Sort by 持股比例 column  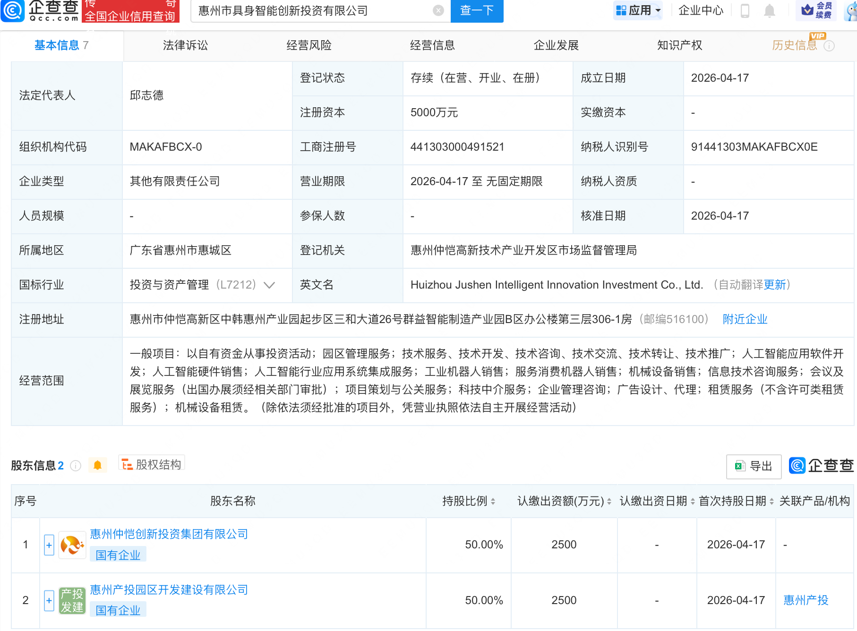coord(493,501)
